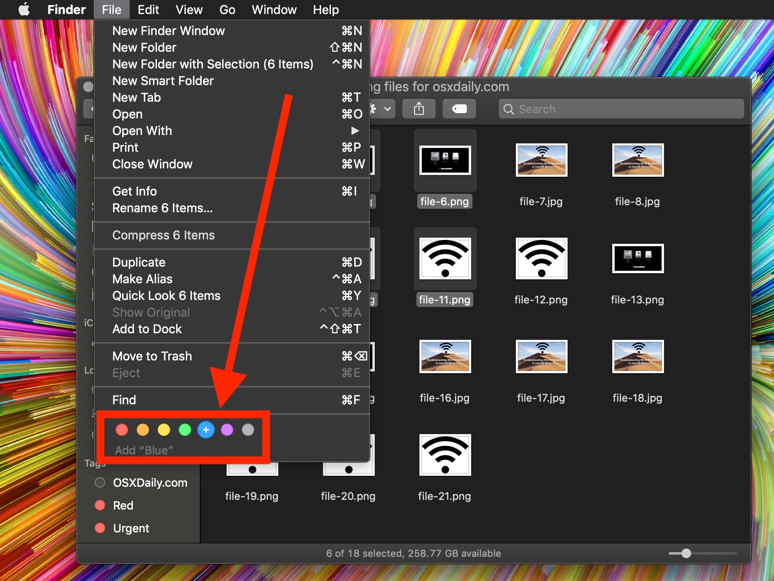This screenshot has height=581, width=774.
Task: Open the Edit menu
Action: (148, 10)
